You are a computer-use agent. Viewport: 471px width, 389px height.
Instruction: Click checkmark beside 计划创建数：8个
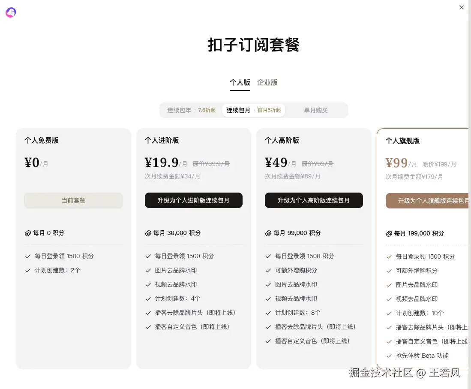(268, 313)
